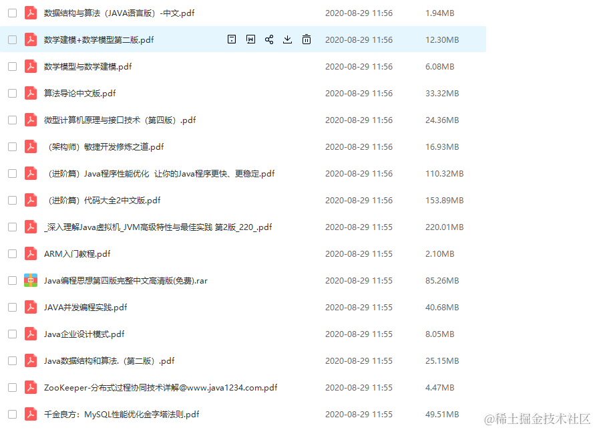This screenshot has height=430, width=595.
Task: Check the checkbox beside 数学模型与数学建模.pdf
Action: click(x=12, y=66)
